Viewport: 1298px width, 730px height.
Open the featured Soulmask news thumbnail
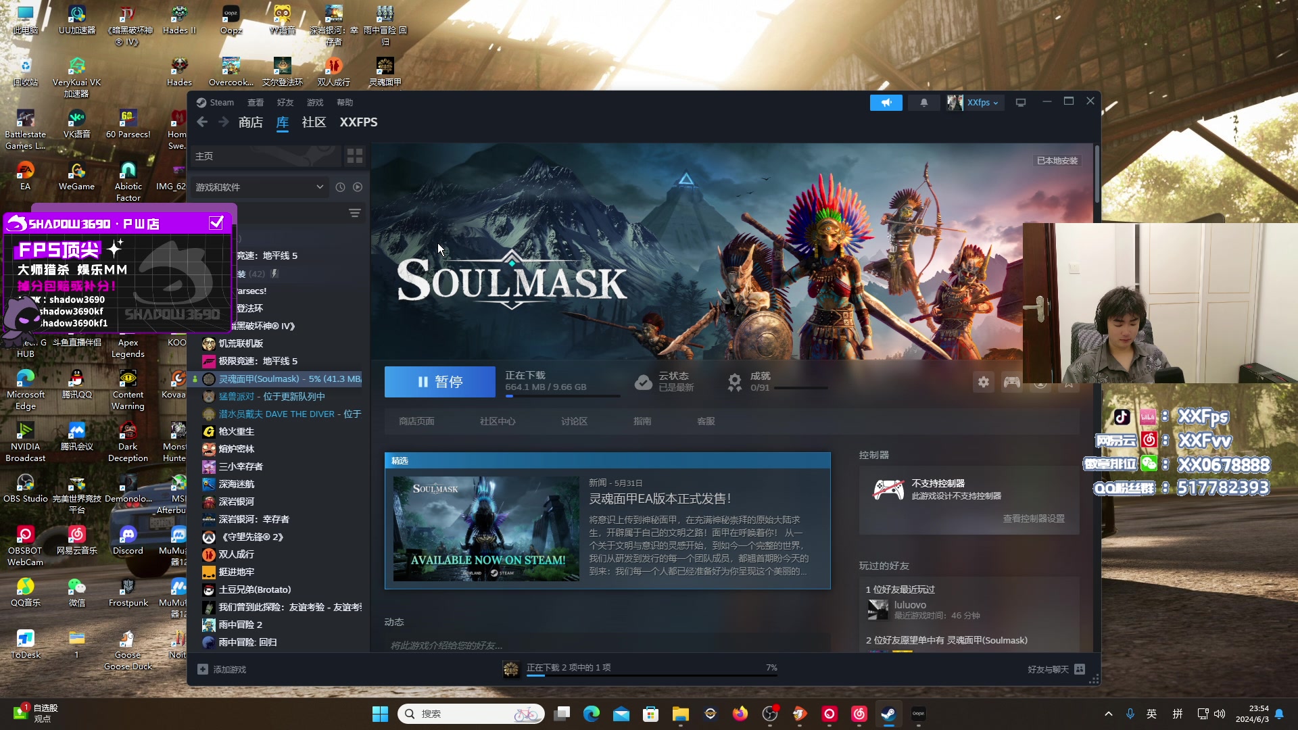click(x=486, y=529)
